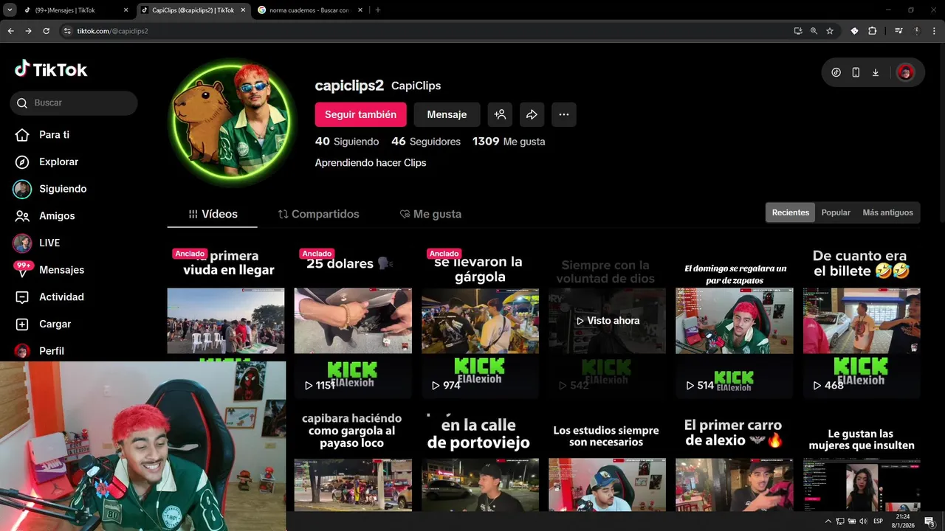
Task: Open the 'Le gustan las mujeres que insulten' video
Action: (862, 461)
